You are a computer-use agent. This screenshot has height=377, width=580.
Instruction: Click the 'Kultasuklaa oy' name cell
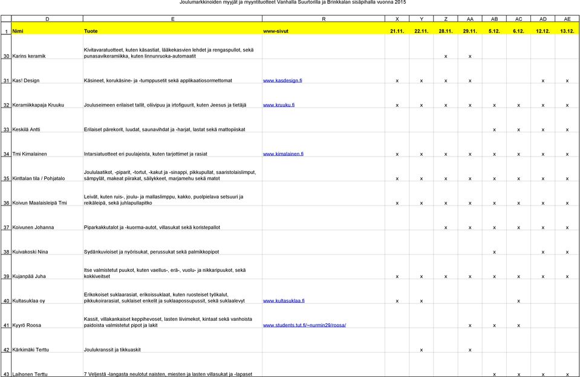(x=47, y=292)
